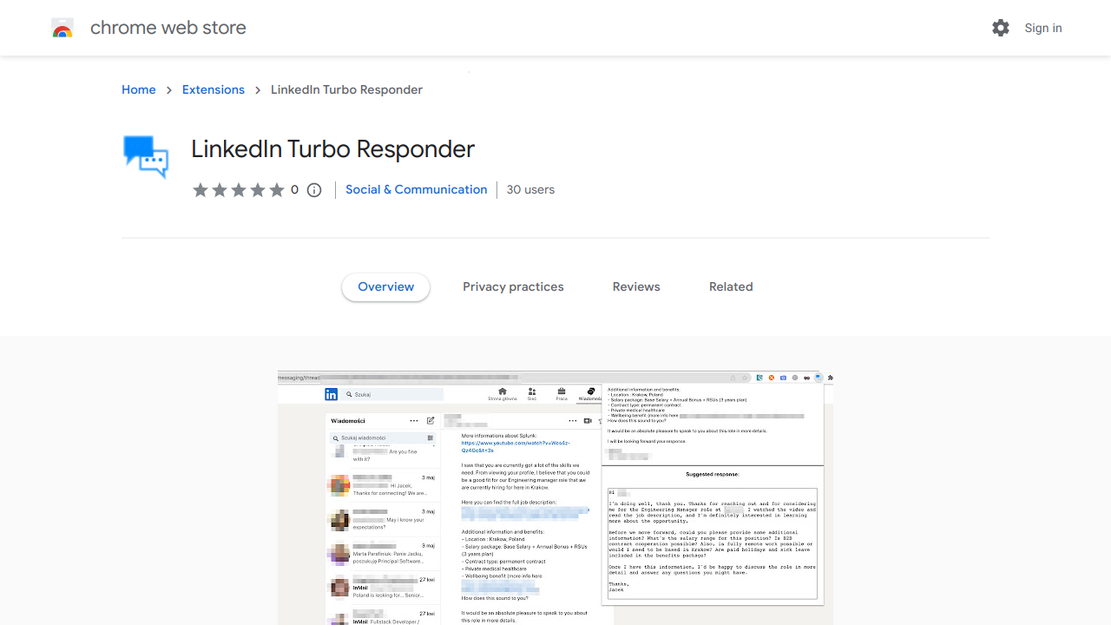Click the LinkedIn Turbo Responder chat icon
This screenshot has height=625, width=1111.
(146, 157)
